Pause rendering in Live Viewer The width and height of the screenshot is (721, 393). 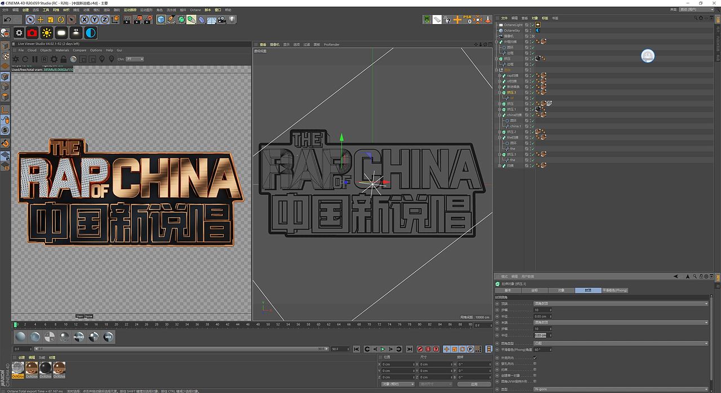click(34, 59)
